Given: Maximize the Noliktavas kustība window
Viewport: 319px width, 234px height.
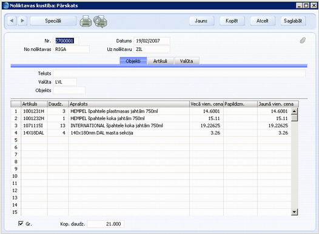Looking at the screenshot, I should [x=306, y=5].
